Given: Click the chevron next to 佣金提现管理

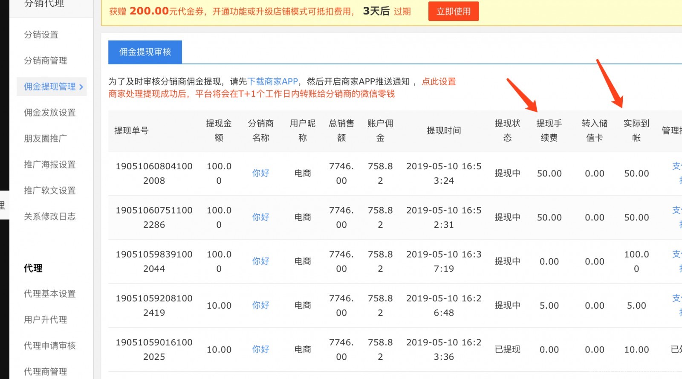Looking at the screenshot, I should [81, 87].
